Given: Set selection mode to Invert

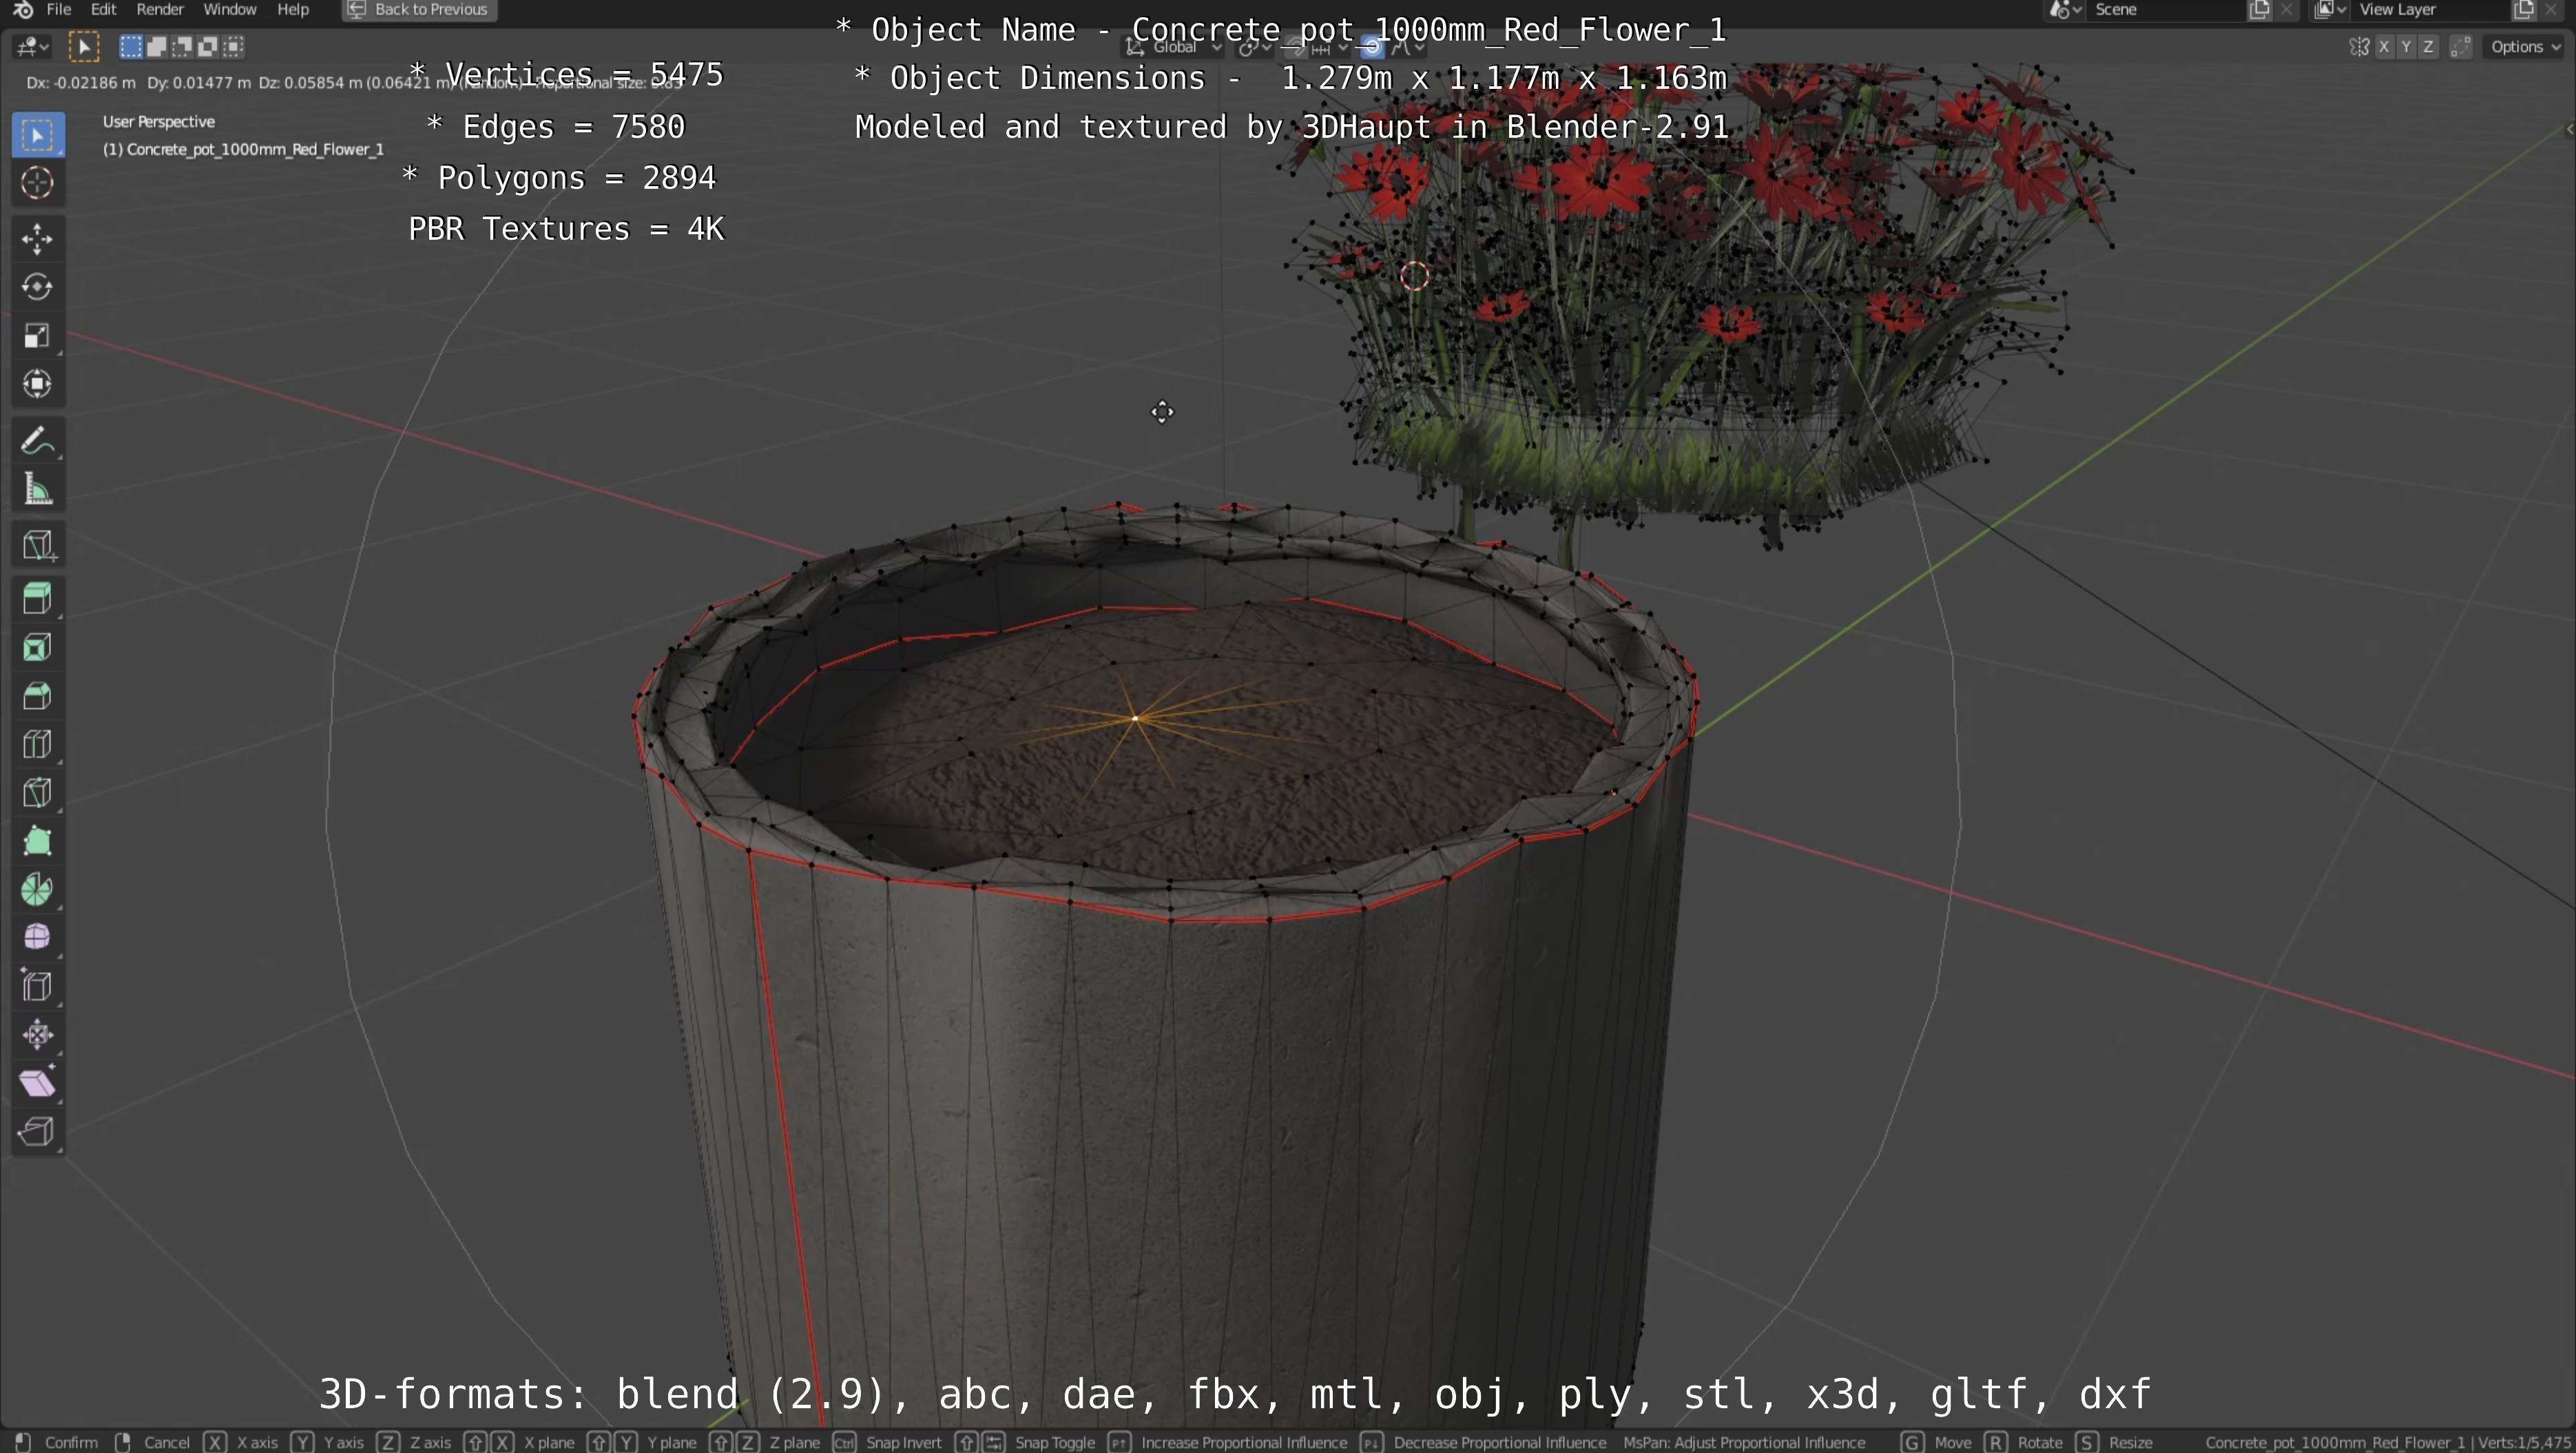Looking at the screenshot, I should [x=207, y=46].
